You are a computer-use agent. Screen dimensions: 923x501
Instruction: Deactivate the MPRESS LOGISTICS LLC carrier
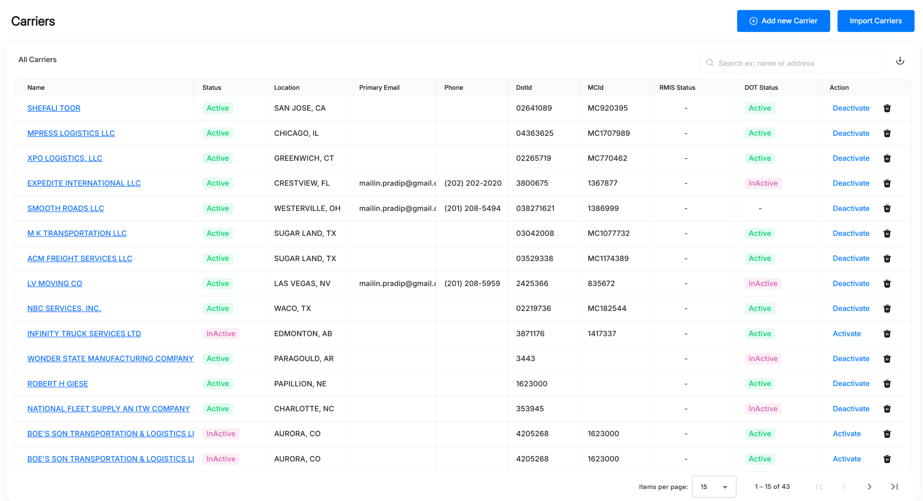[851, 133]
